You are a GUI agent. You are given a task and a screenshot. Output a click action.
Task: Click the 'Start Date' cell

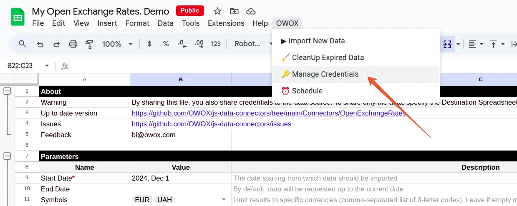(x=85, y=178)
